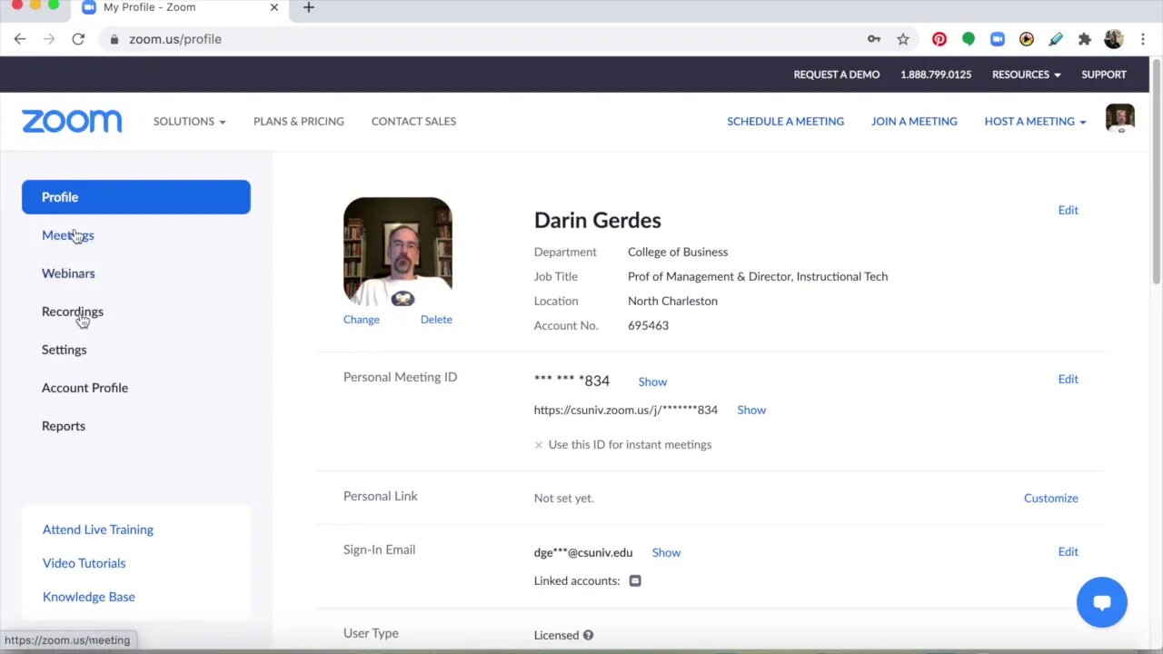Image resolution: width=1163 pixels, height=654 pixels.
Task: Click the Licensed info question icon
Action: pyautogui.click(x=588, y=635)
